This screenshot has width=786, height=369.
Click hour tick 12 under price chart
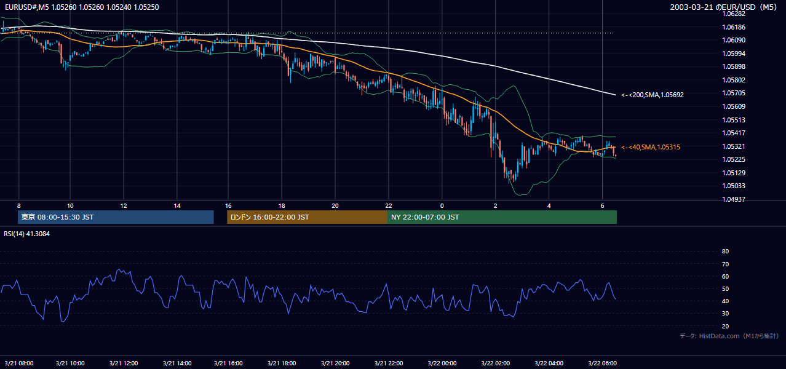(124, 205)
